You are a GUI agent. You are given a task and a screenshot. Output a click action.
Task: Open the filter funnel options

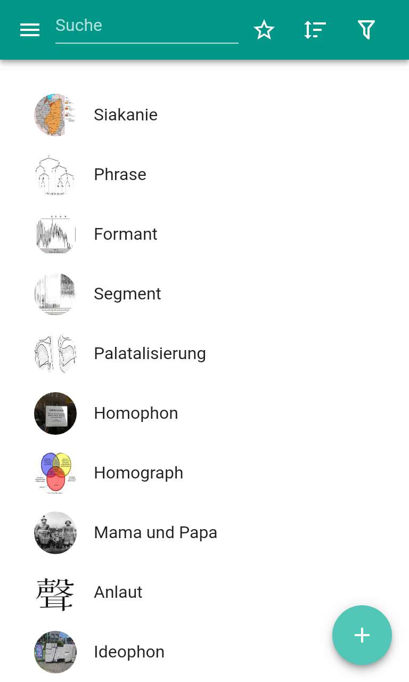coord(366,30)
